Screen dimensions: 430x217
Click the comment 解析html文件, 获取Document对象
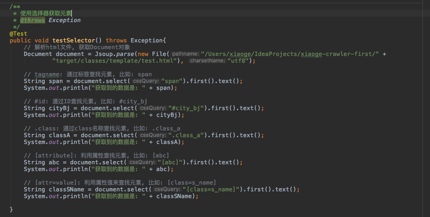coord(77,47)
